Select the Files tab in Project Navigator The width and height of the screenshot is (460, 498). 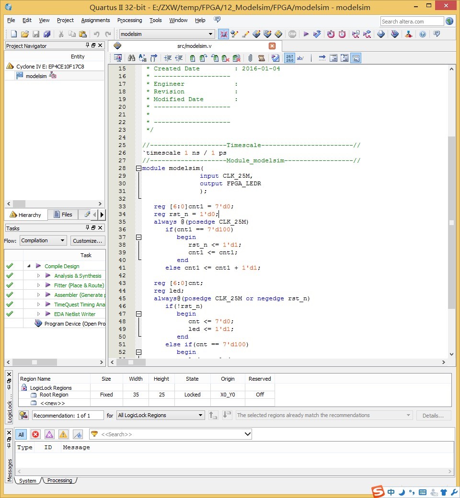[x=63, y=215]
